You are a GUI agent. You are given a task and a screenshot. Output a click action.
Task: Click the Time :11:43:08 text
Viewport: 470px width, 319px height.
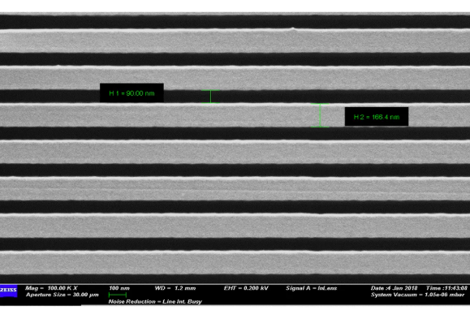point(446,288)
